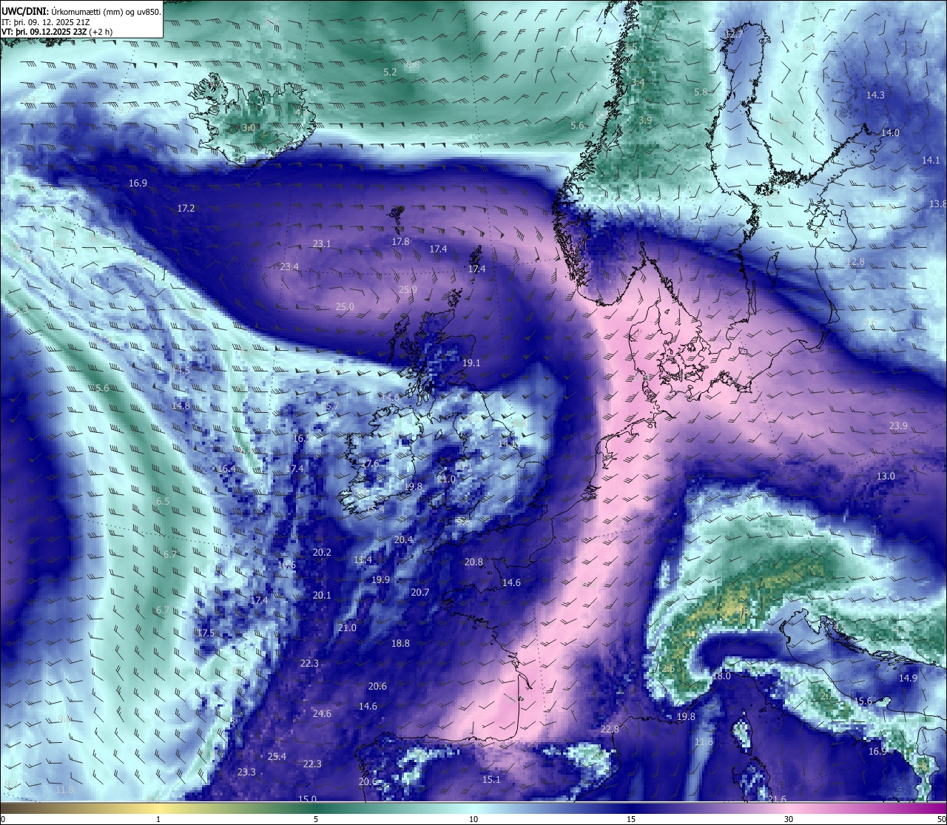Viewport: 947px width, 825px height.
Task: Click the 18.0 value label
Action: click(721, 676)
